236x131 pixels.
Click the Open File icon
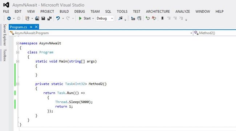(37, 18)
